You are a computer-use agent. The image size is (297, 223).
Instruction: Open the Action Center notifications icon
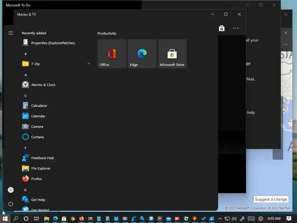click(x=289, y=219)
